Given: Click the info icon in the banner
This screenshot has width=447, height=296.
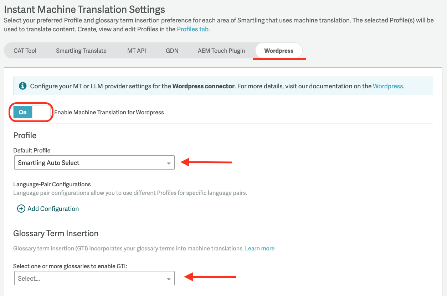Looking at the screenshot, I should coord(22,86).
